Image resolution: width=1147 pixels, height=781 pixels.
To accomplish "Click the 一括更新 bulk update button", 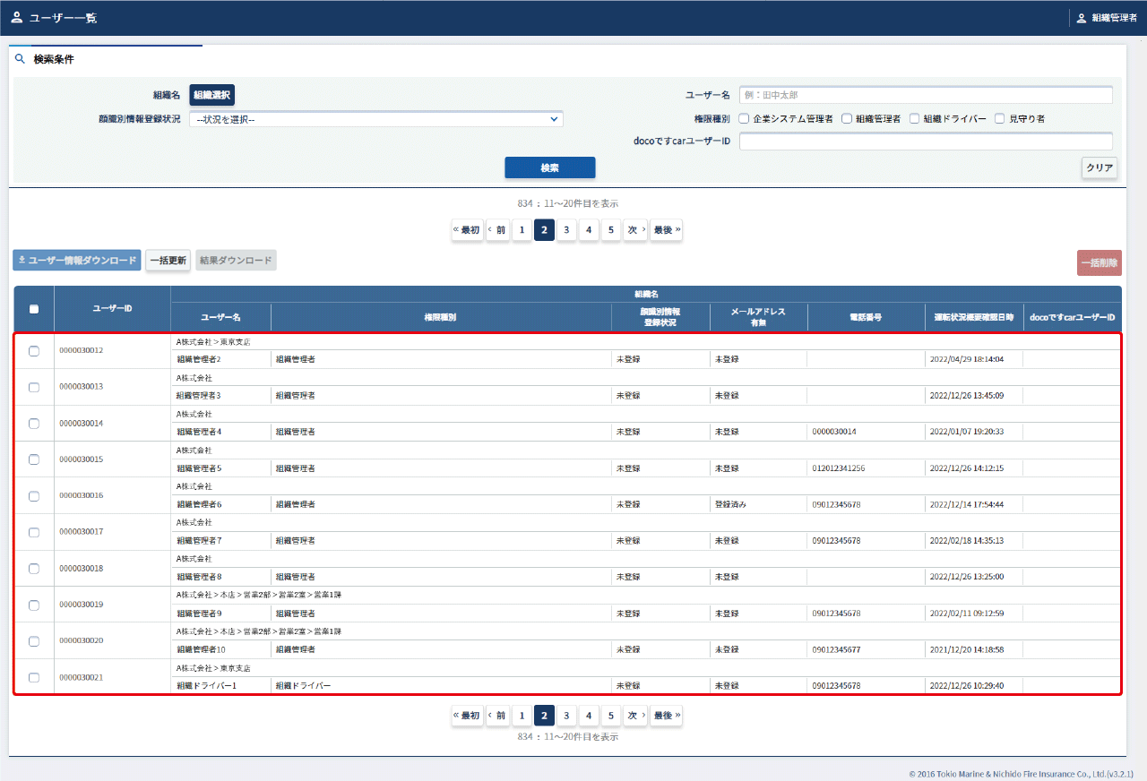I will pos(168,261).
